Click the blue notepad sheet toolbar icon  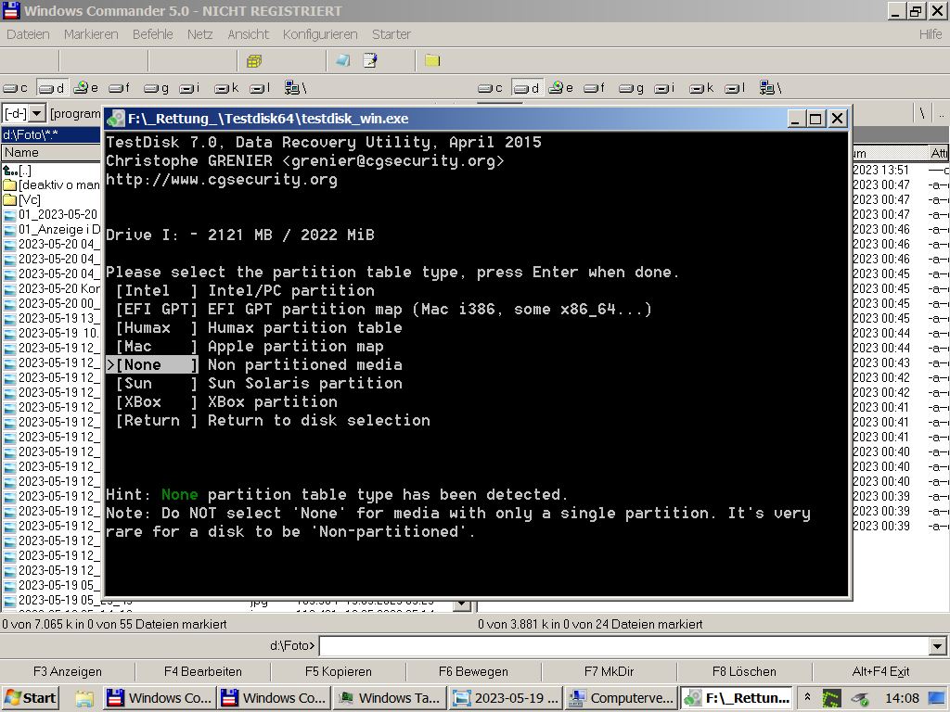[x=343, y=60]
